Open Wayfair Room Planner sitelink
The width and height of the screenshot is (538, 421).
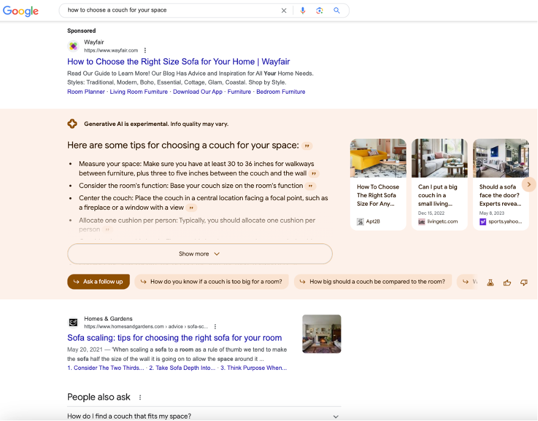tap(86, 92)
